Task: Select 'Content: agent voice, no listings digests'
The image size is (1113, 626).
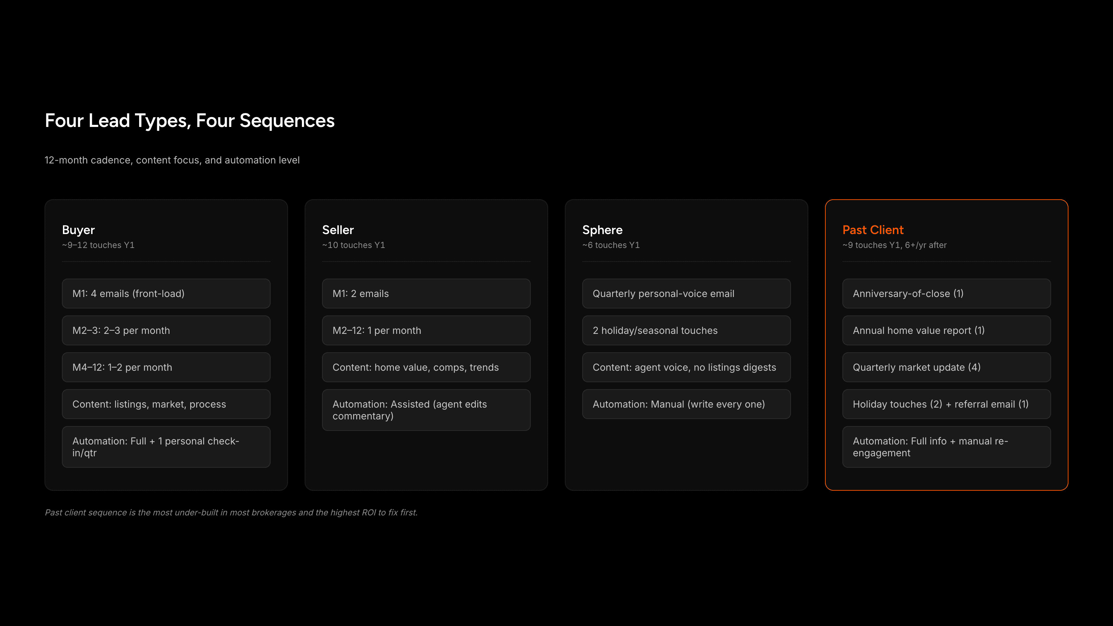Action: pyautogui.click(x=687, y=367)
